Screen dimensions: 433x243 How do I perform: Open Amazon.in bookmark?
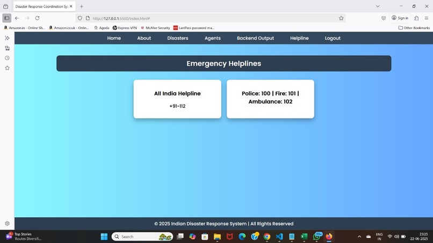click(24, 28)
